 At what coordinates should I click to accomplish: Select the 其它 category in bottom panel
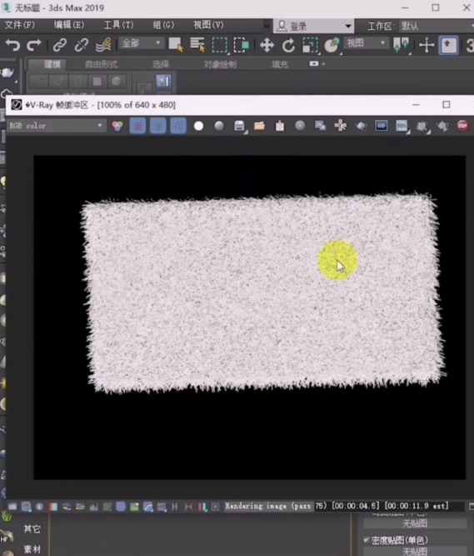pos(32,529)
